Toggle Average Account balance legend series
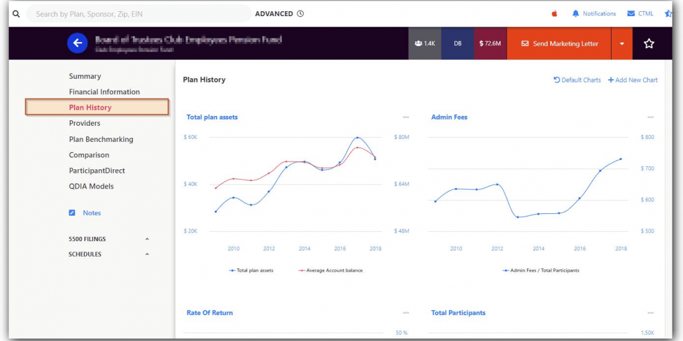 tap(330, 270)
